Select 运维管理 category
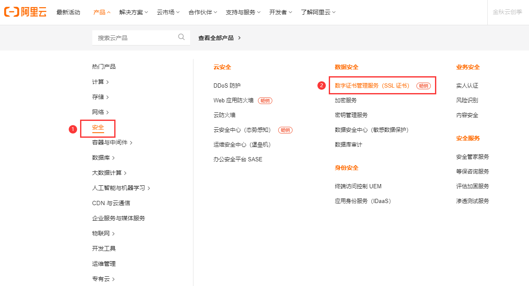 click(104, 264)
